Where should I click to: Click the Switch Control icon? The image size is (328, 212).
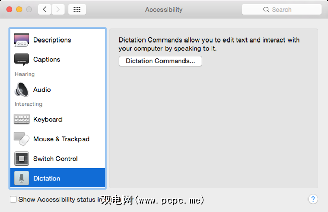tap(22, 159)
